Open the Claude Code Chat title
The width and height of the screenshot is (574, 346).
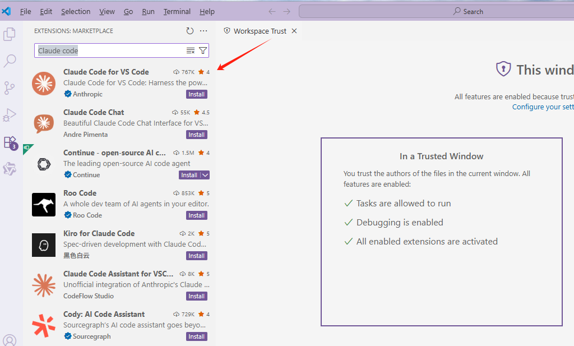click(94, 112)
